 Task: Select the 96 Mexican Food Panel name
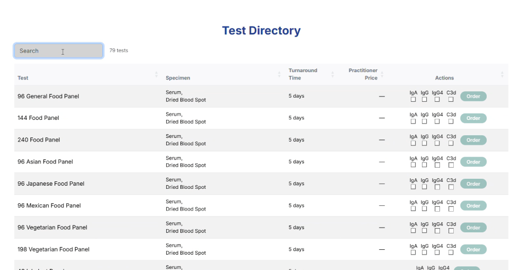[x=49, y=205]
